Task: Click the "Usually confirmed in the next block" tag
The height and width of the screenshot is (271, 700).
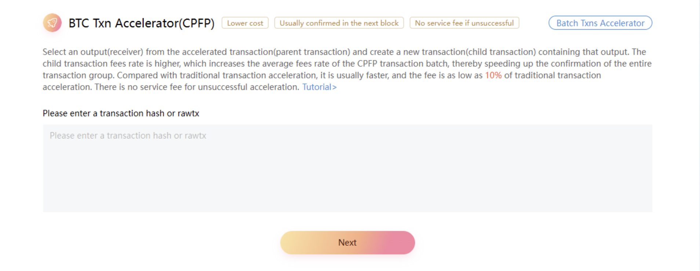Action: 339,23
